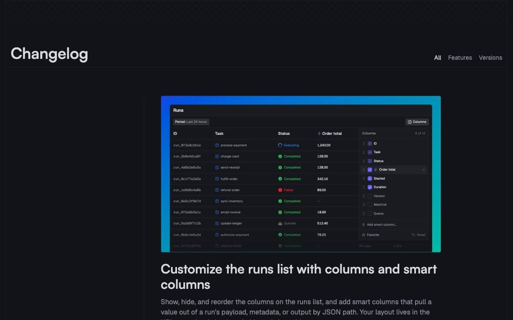Open the Columns button in Runs screenshot

click(417, 122)
